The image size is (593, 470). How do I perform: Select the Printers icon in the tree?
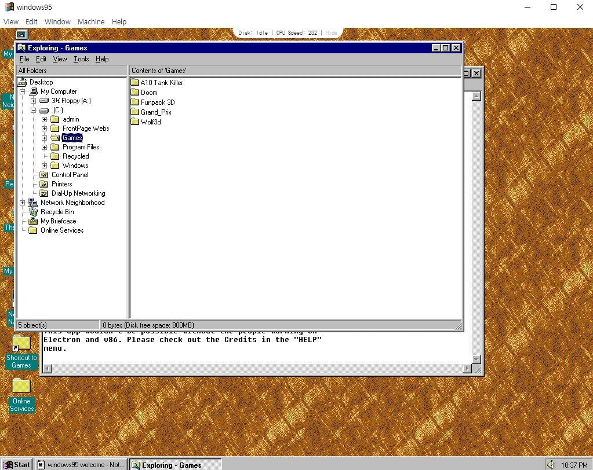[61, 183]
